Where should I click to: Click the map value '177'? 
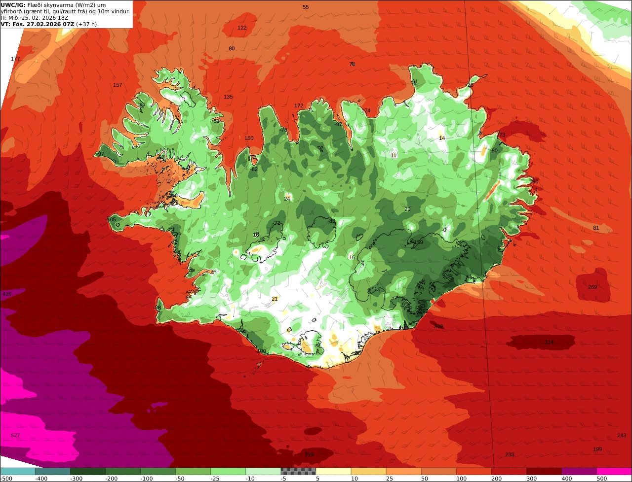point(15,59)
